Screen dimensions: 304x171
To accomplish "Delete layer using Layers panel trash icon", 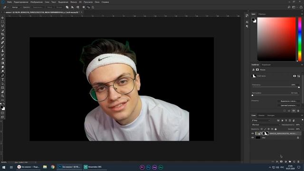I will click(298, 161).
